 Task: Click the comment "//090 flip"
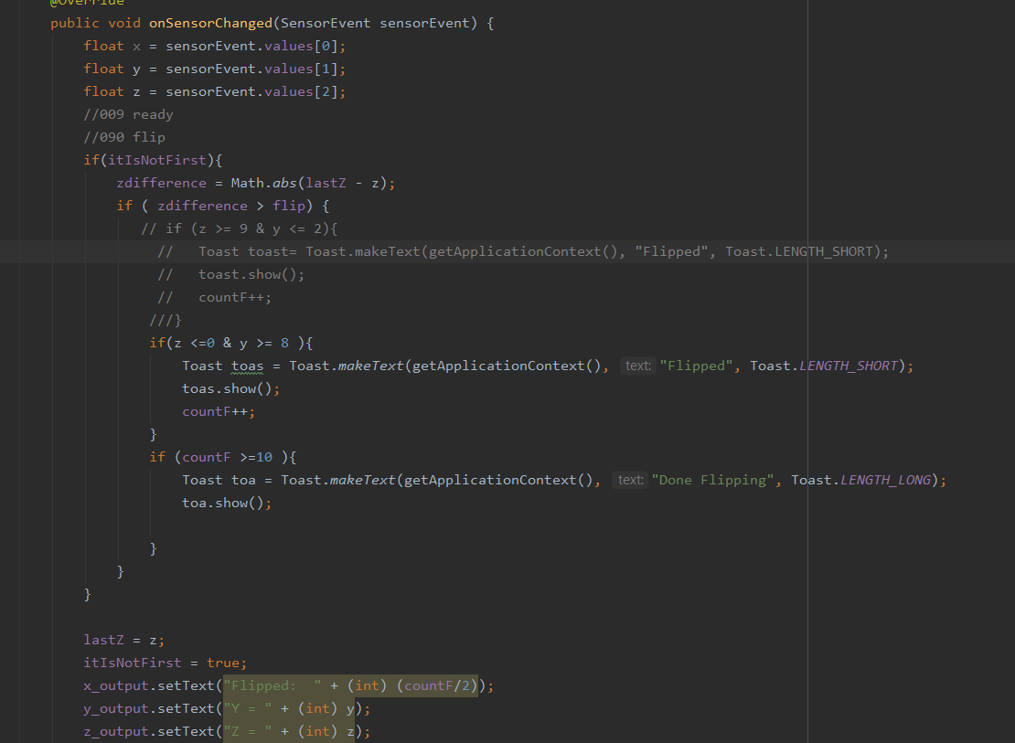coord(124,137)
